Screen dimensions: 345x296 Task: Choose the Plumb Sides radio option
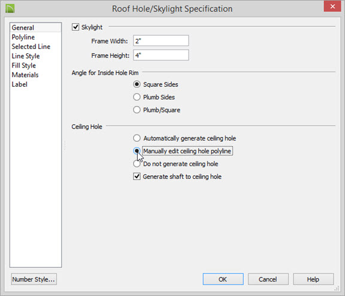[x=137, y=97]
